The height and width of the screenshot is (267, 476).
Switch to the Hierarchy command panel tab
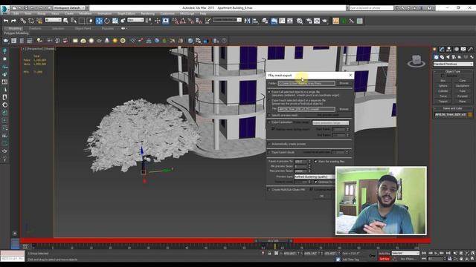[448, 49]
